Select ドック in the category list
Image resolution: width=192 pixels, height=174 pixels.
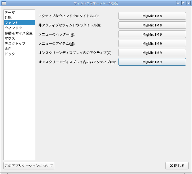pyautogui.click(x=19, y=54)
